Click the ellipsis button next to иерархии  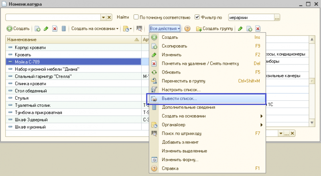(x=277, y=17)
